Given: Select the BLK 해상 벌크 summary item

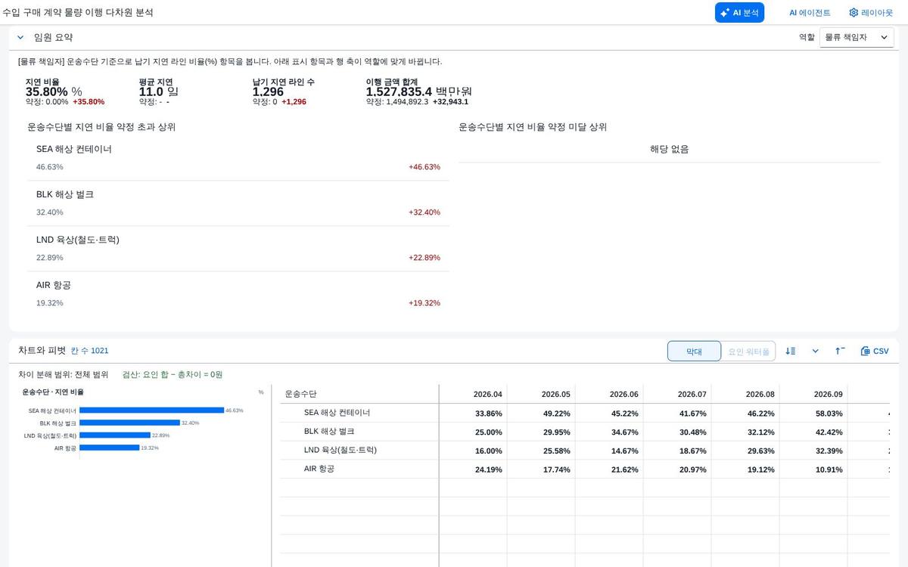Looking at the screenshot, I should 238,203.
